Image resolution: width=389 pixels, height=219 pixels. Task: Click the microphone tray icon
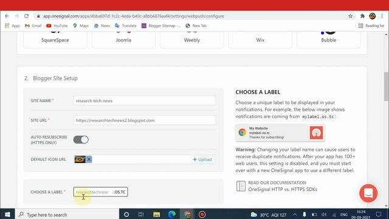[305, 215]
